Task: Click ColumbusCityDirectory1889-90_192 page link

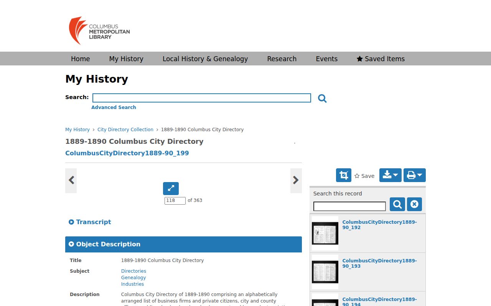Action: click(x=379, y=225)
